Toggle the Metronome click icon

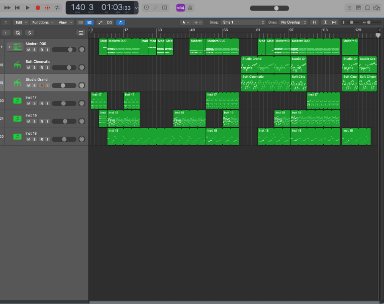pyautogui.click(x=190, y=8)
